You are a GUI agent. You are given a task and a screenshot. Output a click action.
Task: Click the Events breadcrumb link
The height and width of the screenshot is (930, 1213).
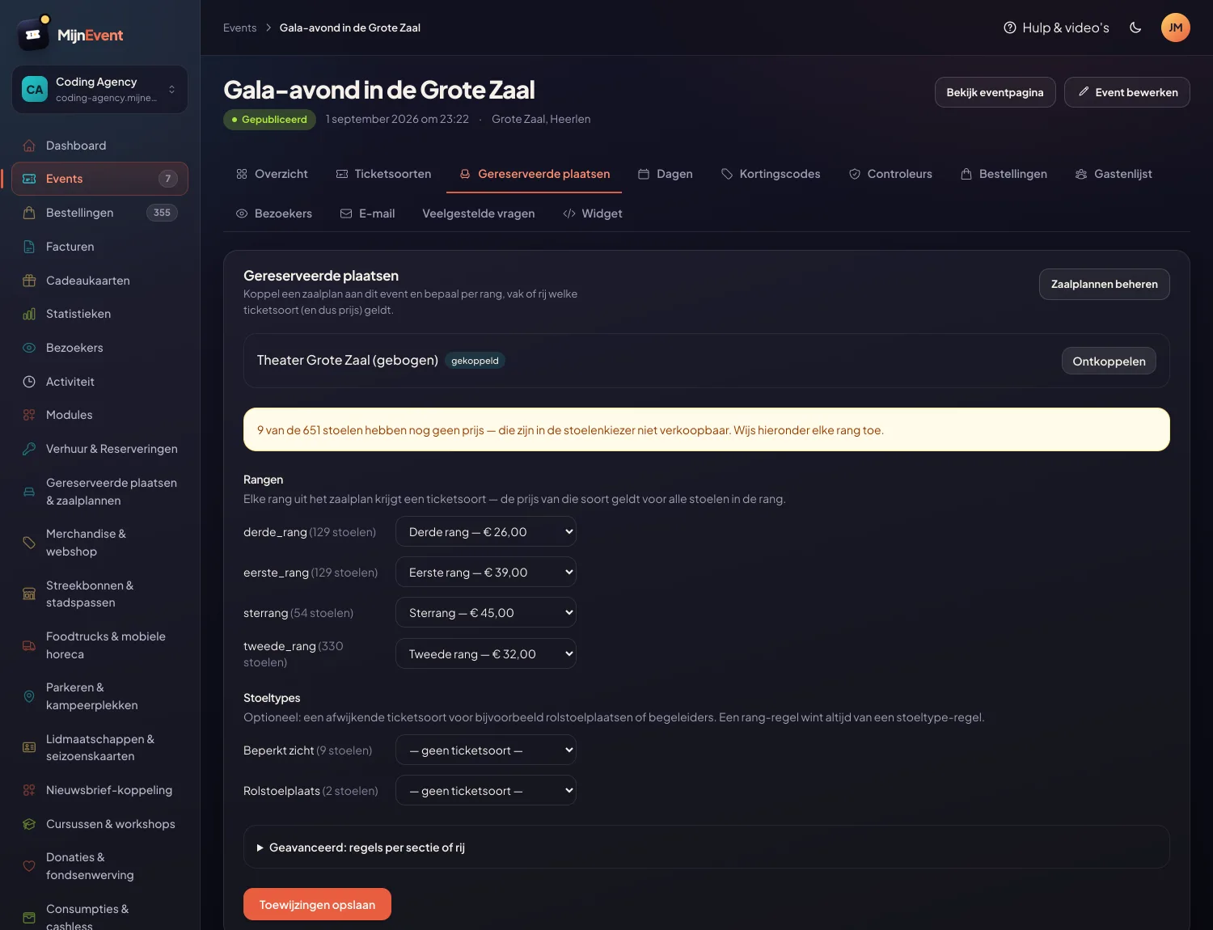click(x=240, y=27)
